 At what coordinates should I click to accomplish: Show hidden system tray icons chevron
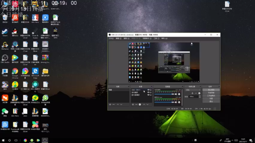pos(232,140)
